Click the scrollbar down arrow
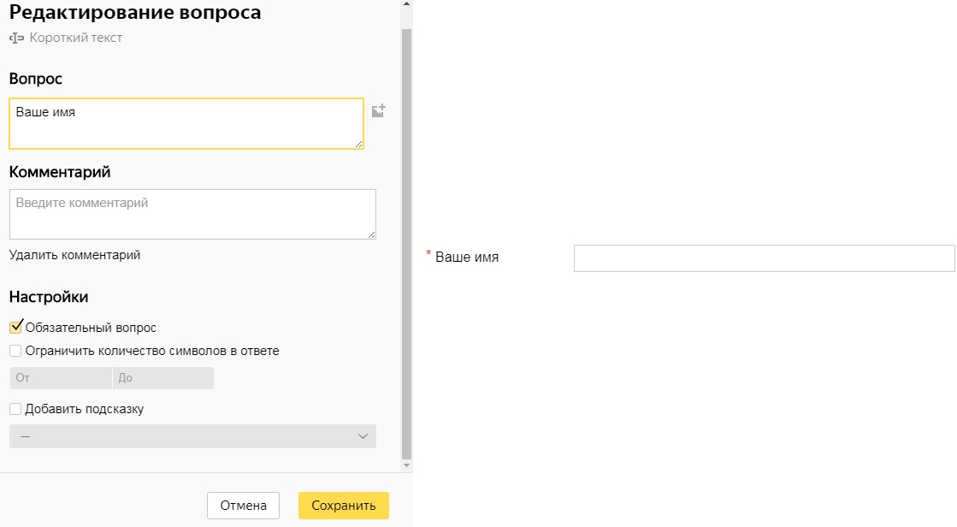The height and width of the screenshot is (527, 957). point(406,465)
